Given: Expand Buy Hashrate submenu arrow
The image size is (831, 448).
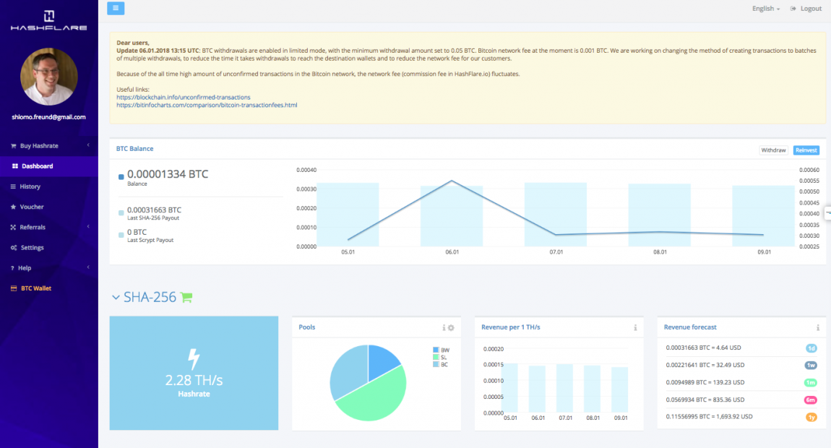Looking at the screenshot, I should (88, 145).
